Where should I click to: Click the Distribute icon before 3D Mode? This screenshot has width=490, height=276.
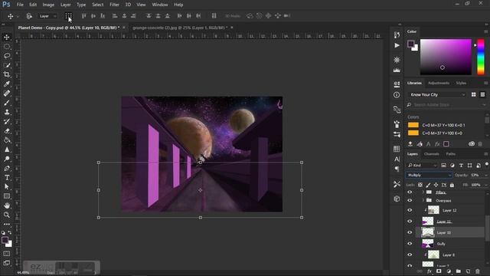point(214,15)
